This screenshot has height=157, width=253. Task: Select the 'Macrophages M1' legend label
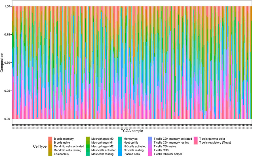point(102,143)
